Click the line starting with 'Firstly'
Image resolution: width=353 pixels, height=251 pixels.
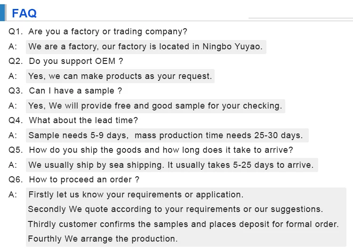pyautogui.click(x=136, y=195)
